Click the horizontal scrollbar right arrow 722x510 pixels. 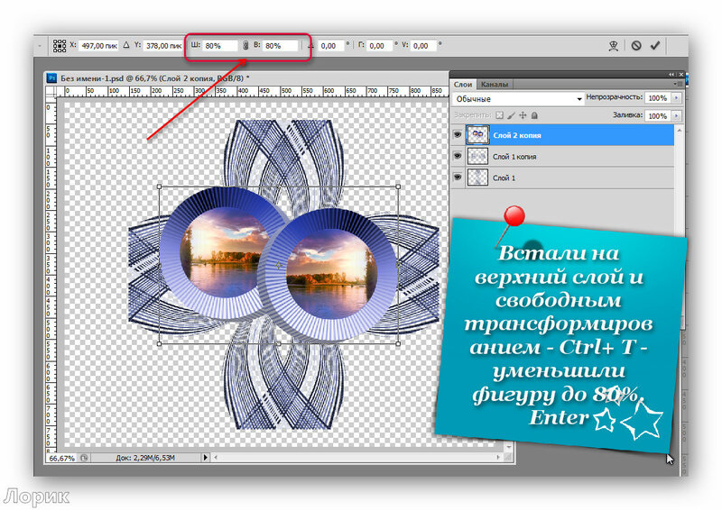(x=498, y=458)
